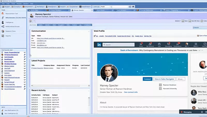The height and width of the screenshot is (117, 207).
Task: Toggle pin for David Brent entry
Action: pos(25,59)
